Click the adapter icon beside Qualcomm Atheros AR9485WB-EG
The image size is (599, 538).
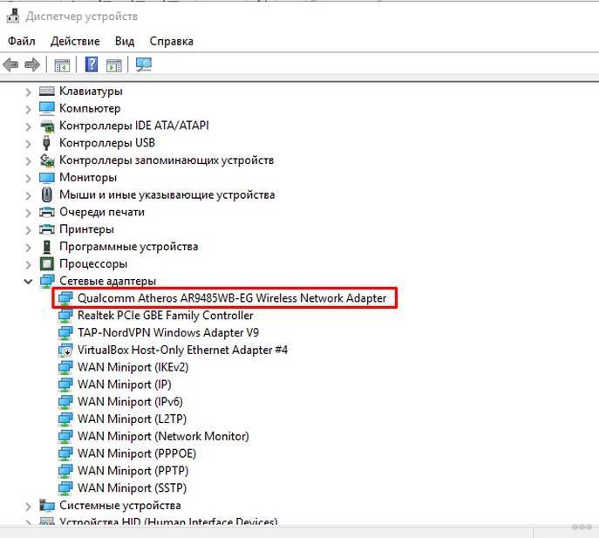click(x=65, y=298)
